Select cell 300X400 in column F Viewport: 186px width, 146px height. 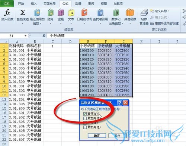pyautogui.click(x=106, y=95)
